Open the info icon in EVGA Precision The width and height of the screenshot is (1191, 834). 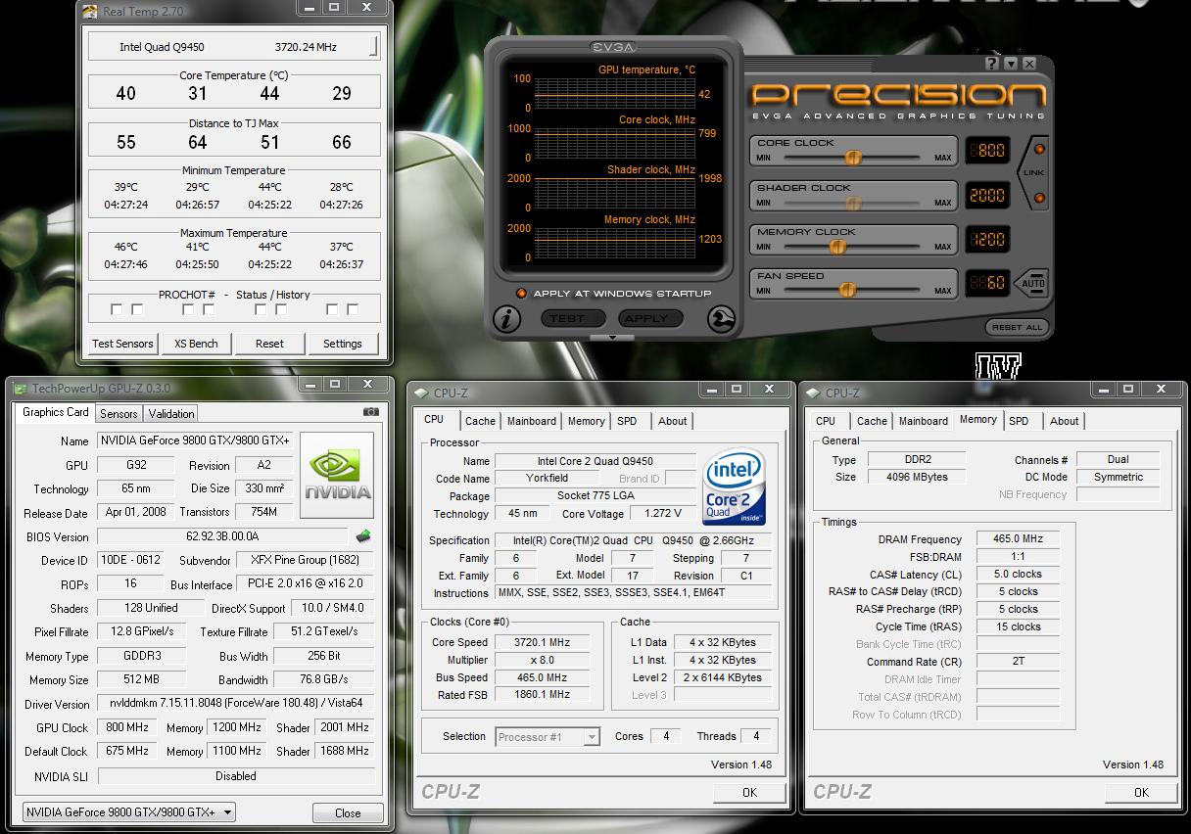(506, 319)
